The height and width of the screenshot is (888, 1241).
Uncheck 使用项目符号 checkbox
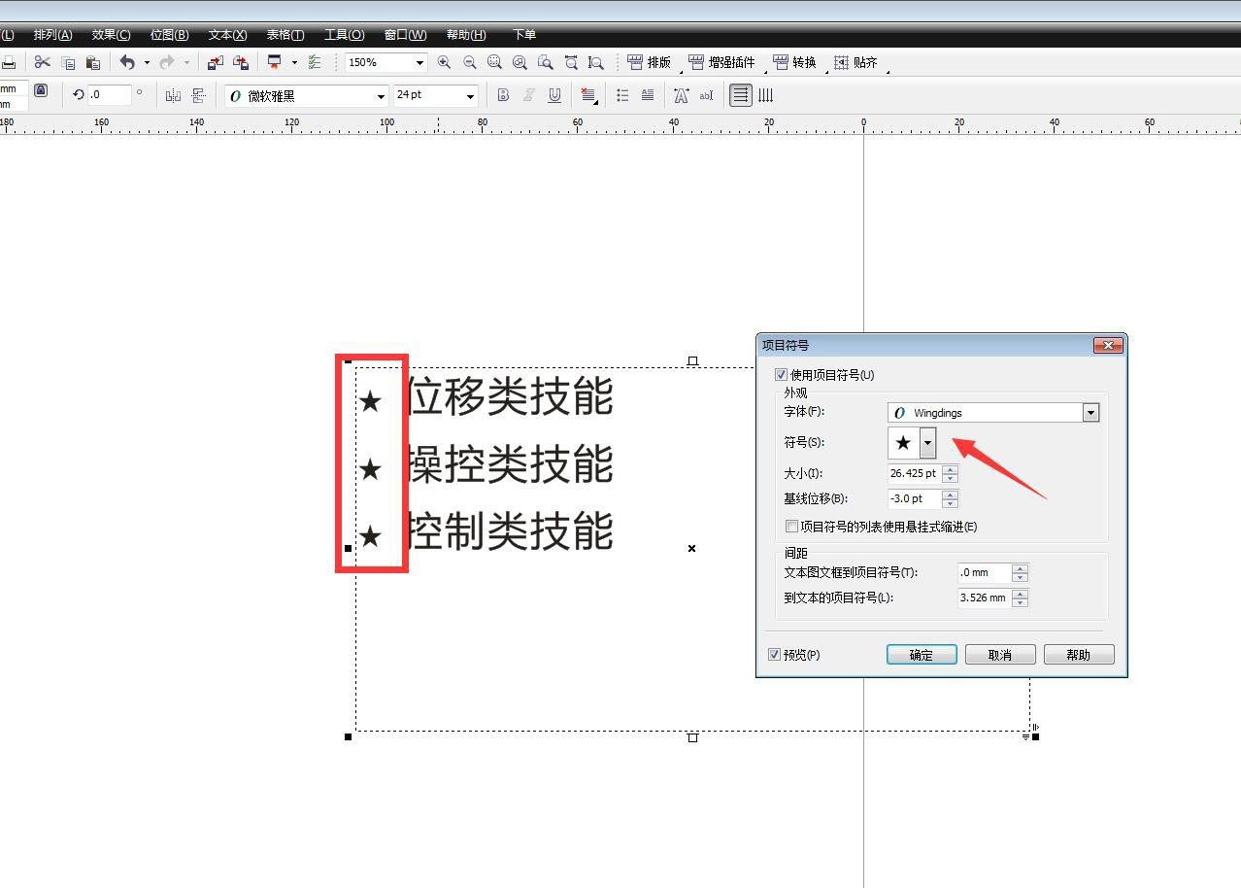[781, 375]
